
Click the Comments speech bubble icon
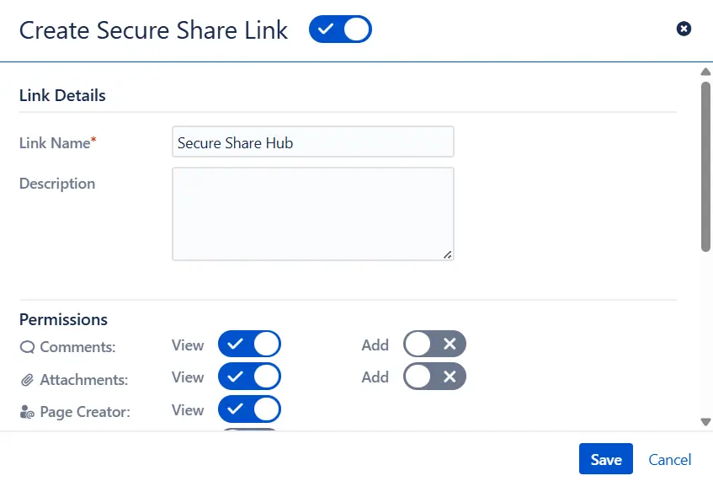[x=28, y=346]
